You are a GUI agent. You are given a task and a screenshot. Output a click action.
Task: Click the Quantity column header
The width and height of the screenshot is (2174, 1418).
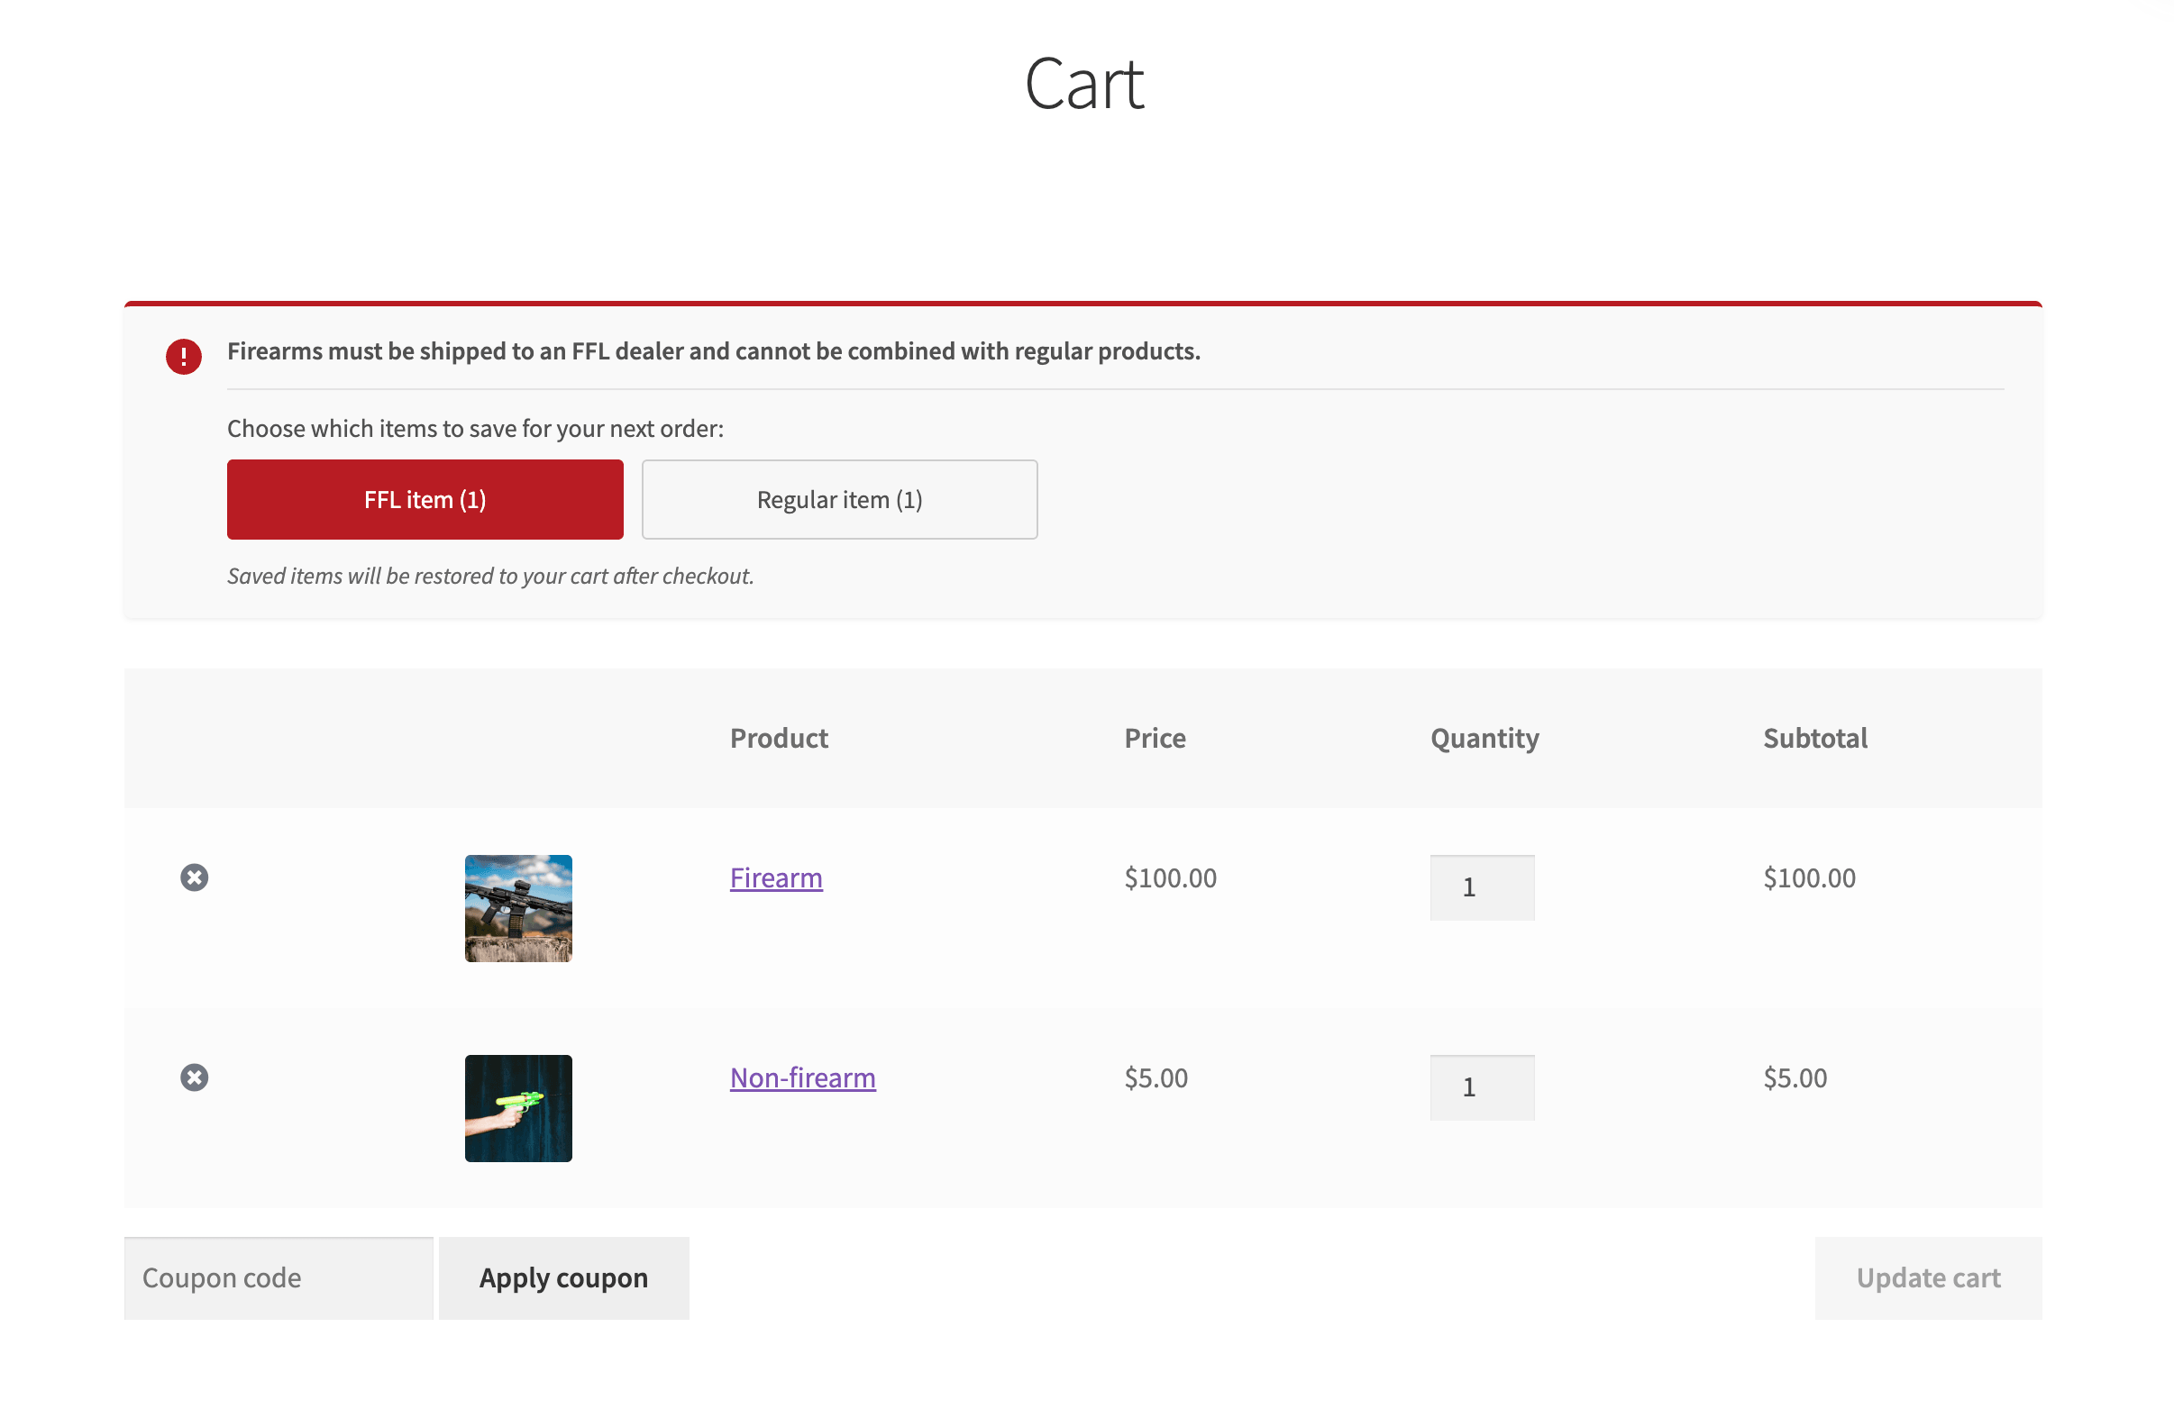tap(1486, 740)
